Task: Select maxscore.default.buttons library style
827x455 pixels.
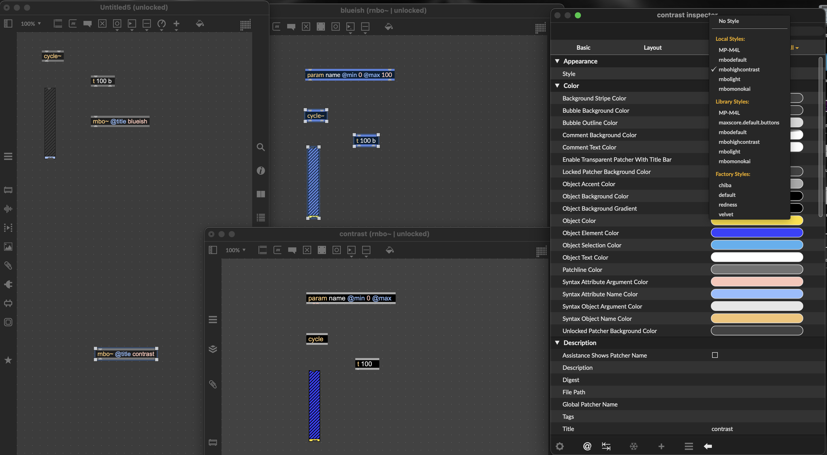Action: pos(749,123)
